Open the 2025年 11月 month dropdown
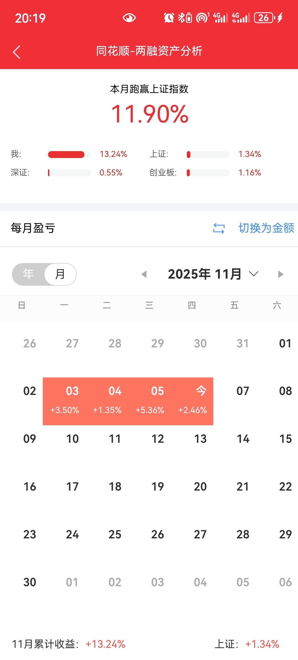The width and height of the screenshot is (298, 660). tap(204, 274)
